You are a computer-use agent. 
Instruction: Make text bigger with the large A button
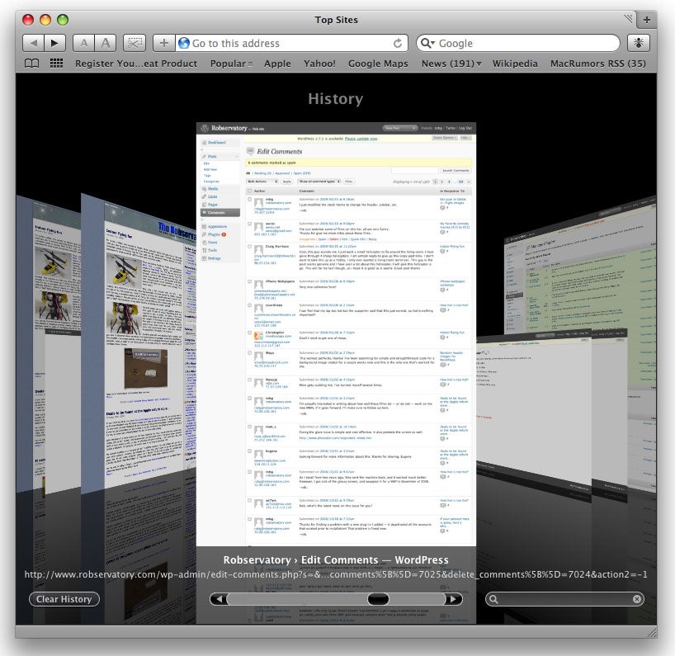click(106, 43)
